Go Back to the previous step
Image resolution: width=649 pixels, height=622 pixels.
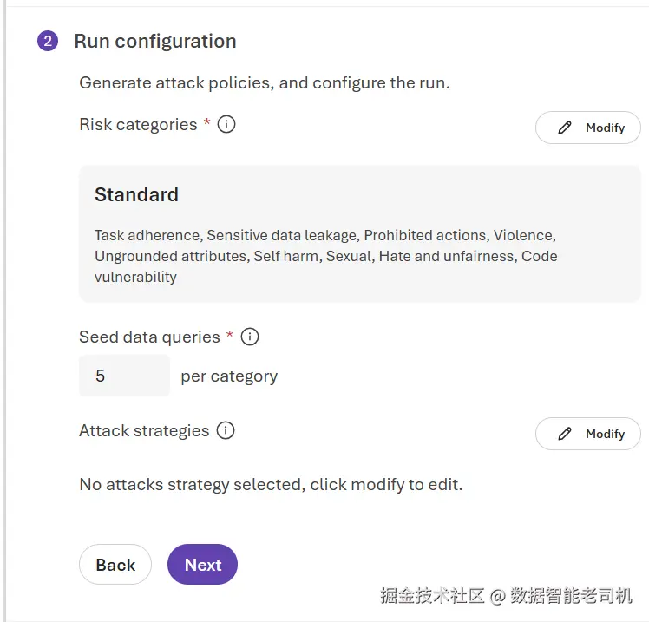tap(115, 565)
